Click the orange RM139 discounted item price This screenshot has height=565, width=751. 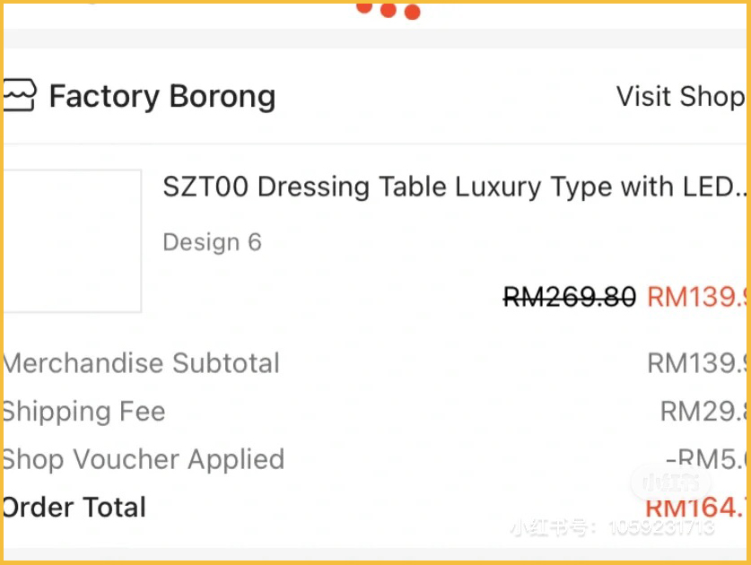tap(697, 296)
